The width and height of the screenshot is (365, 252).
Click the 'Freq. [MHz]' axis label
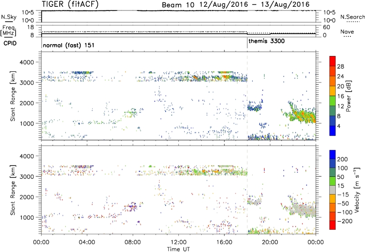(8, 30)
